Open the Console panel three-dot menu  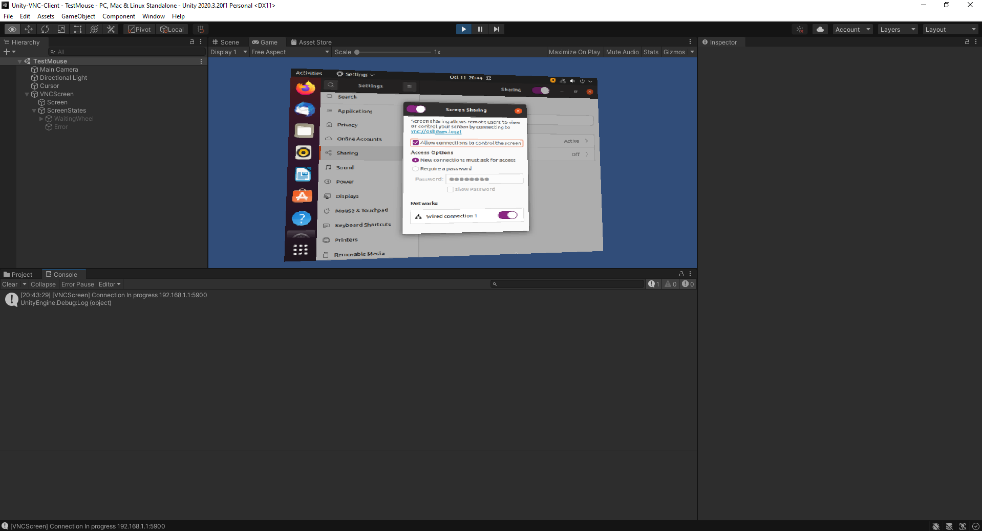tap(690, 274)
